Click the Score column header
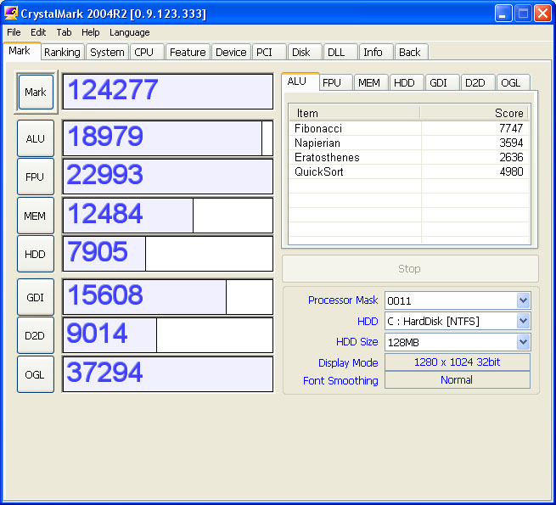556x505 pixels. (x=475, y=113)
